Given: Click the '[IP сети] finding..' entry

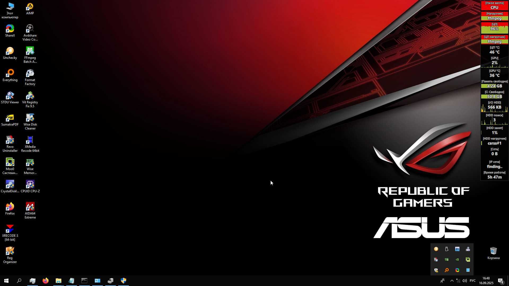Looking at the screenshot, I should tap(494, 164).
